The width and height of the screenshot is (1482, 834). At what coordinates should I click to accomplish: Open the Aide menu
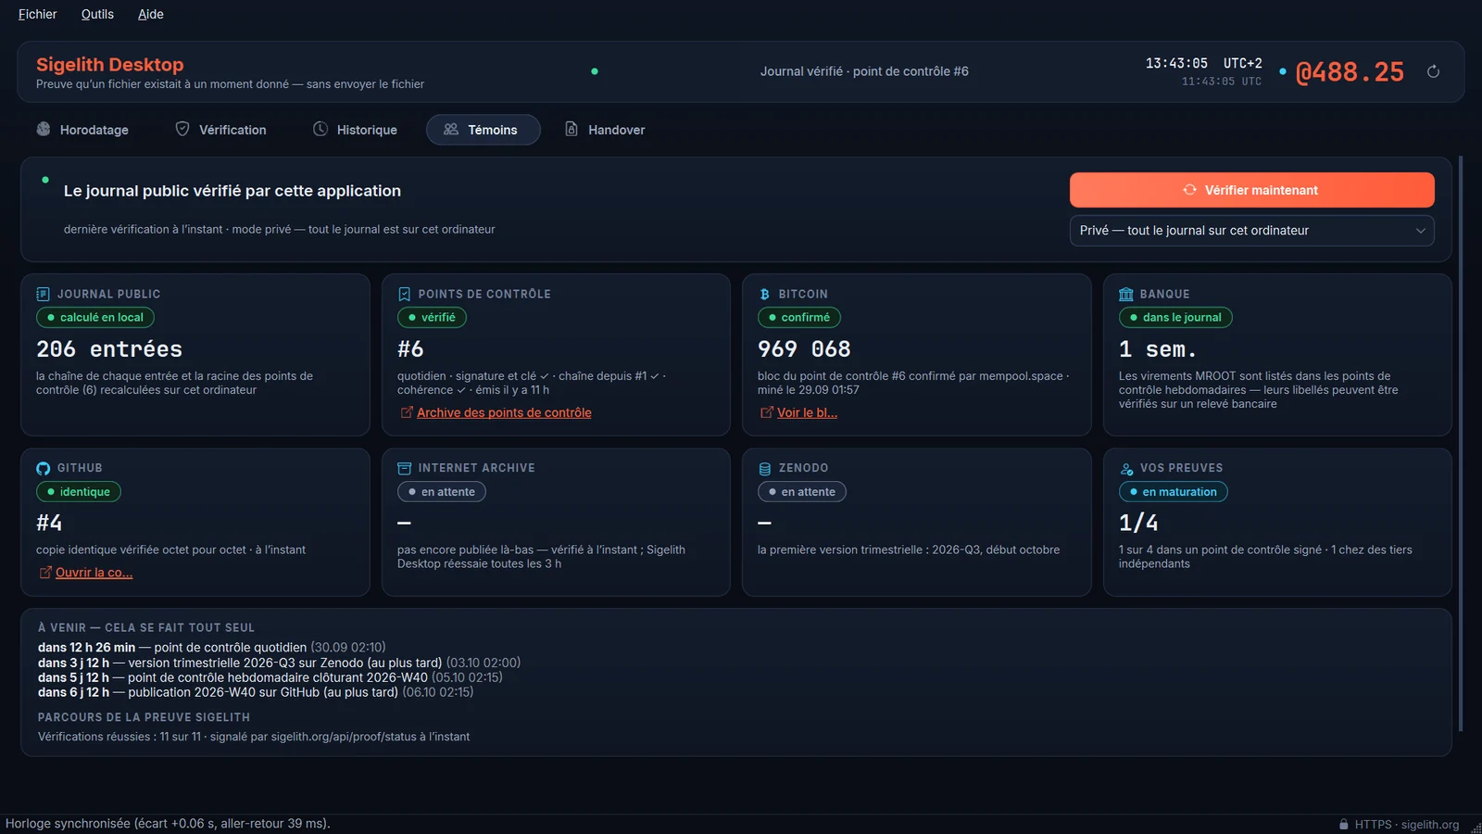point(151,14)
